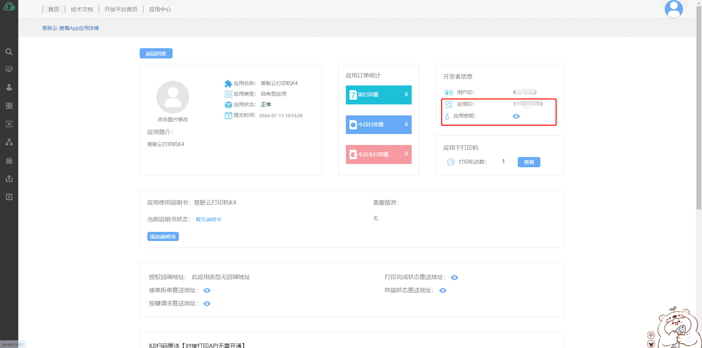
Task: Open the monitor chart icon in sidebar
Action: pos(9,69)
